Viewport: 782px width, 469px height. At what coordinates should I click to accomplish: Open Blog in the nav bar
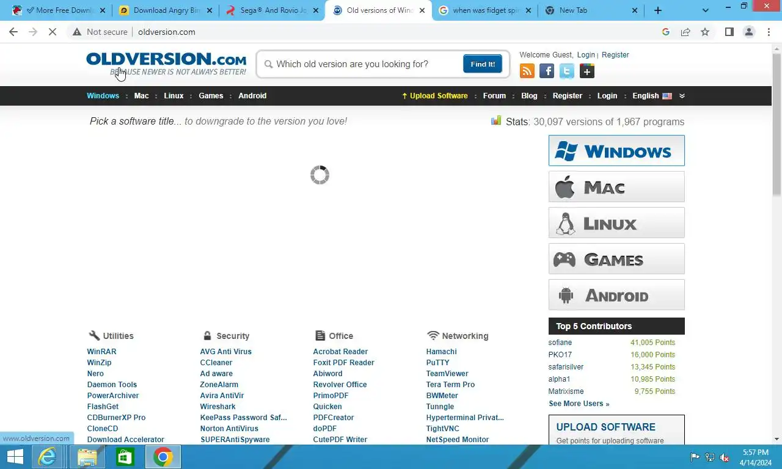529,96
